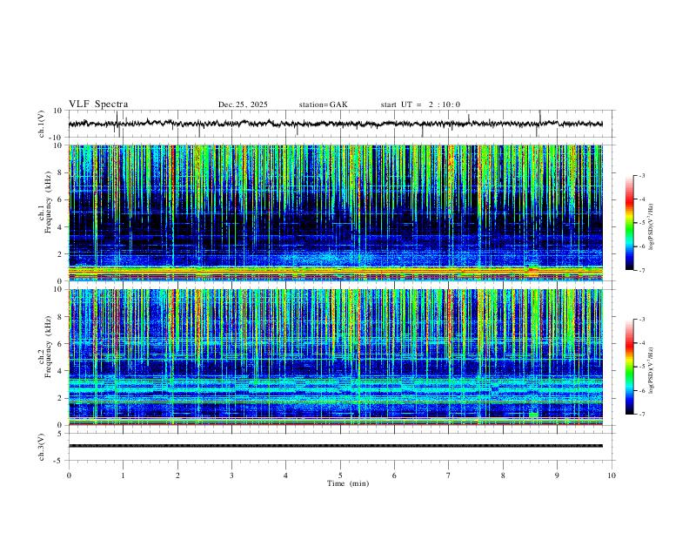
Task: Click the "5" tick on ch.3(V) axis
Action: (61, 434)
